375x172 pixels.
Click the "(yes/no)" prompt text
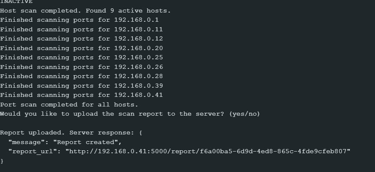(x=244, y=114)
